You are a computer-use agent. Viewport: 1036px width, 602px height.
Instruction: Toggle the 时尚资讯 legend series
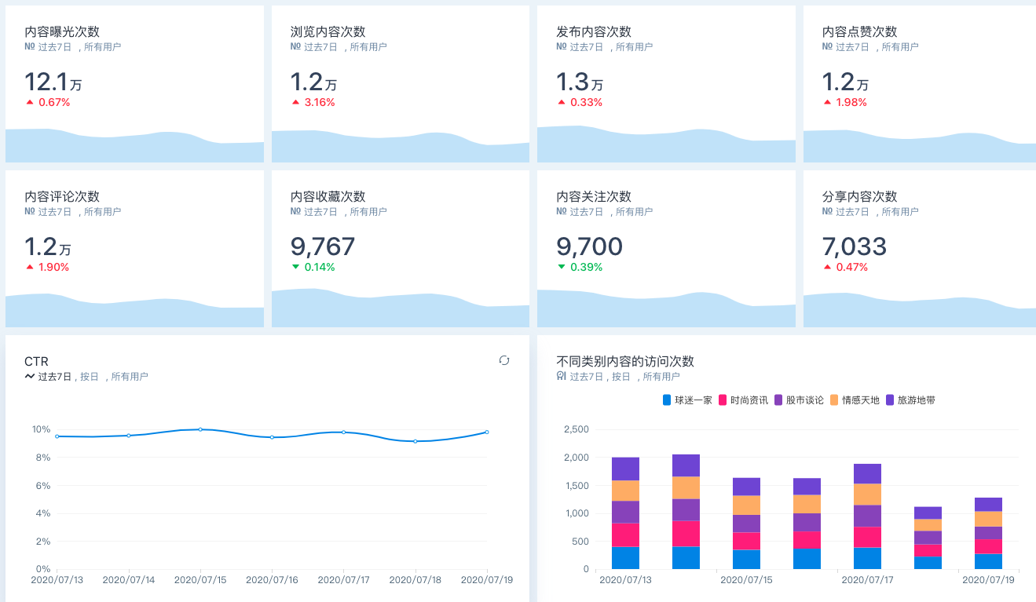[744, 400]
